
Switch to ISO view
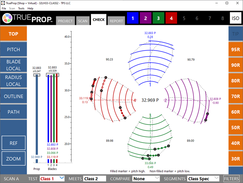pyautogui.click(x=235, y=18)
